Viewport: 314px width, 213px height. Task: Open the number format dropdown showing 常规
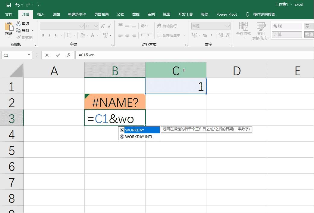tap(228, 26)
